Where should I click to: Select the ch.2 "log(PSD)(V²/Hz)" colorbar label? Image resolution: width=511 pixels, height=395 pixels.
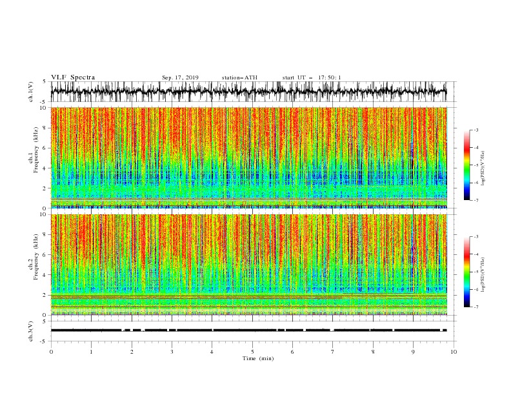click(x=483, y=274)
